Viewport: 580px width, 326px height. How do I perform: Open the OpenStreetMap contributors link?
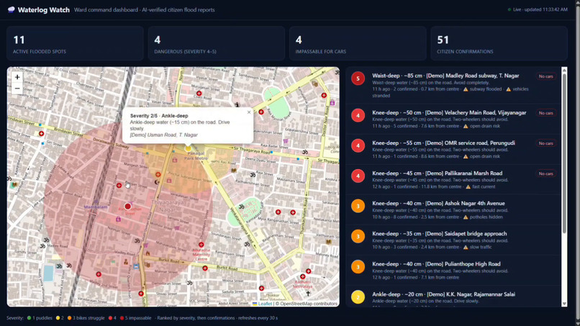click(309, 304)
